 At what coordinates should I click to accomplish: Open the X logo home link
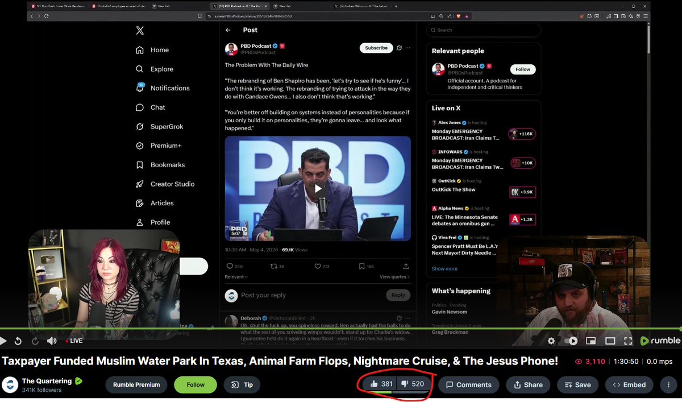(x=140, y=31)
